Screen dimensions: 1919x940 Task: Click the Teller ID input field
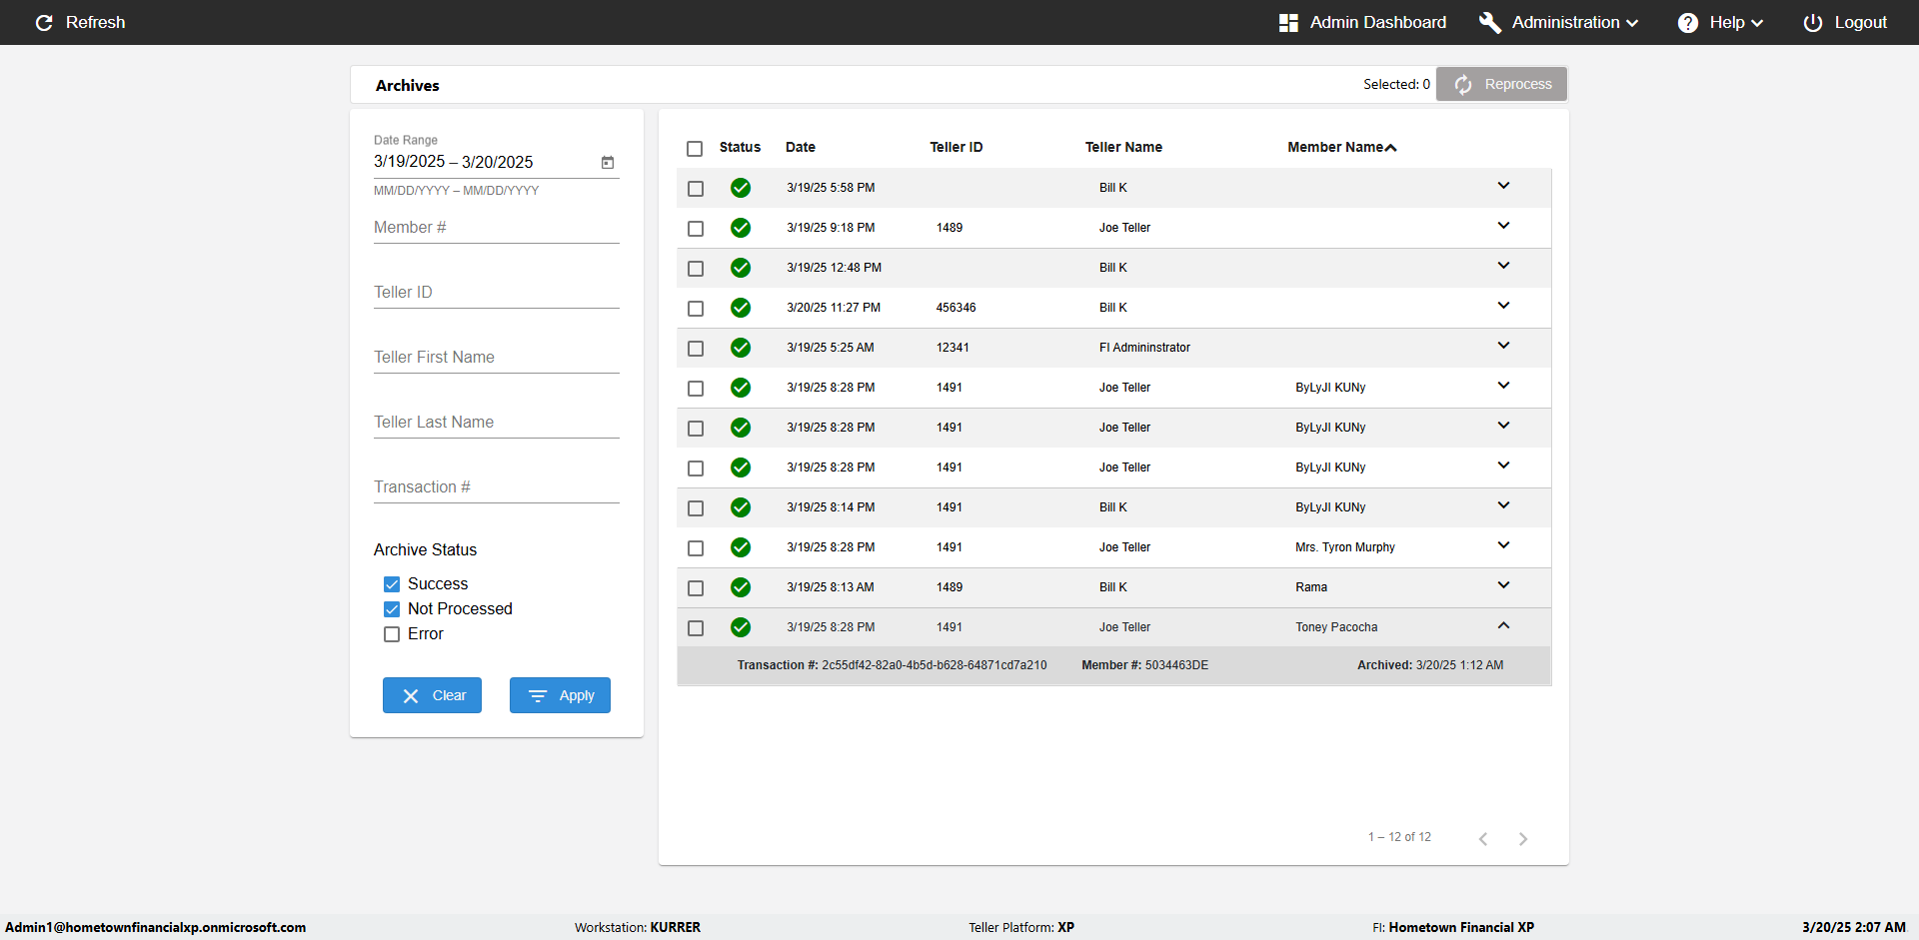496,293
